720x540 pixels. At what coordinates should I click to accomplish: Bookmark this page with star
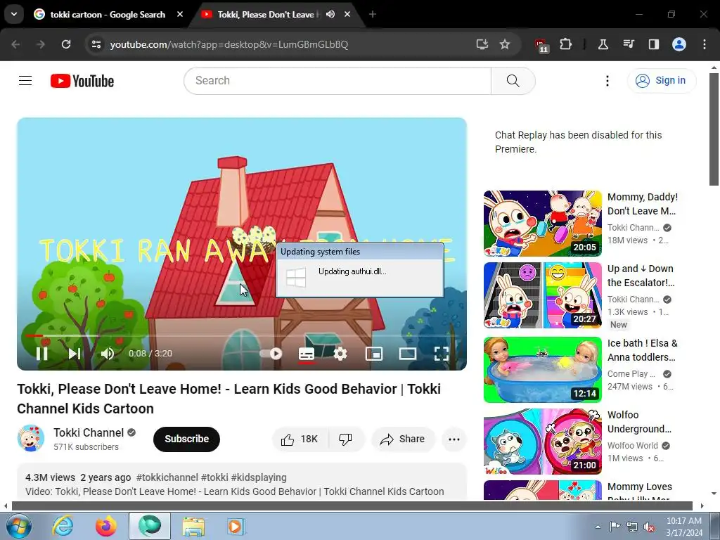point(505,44)
